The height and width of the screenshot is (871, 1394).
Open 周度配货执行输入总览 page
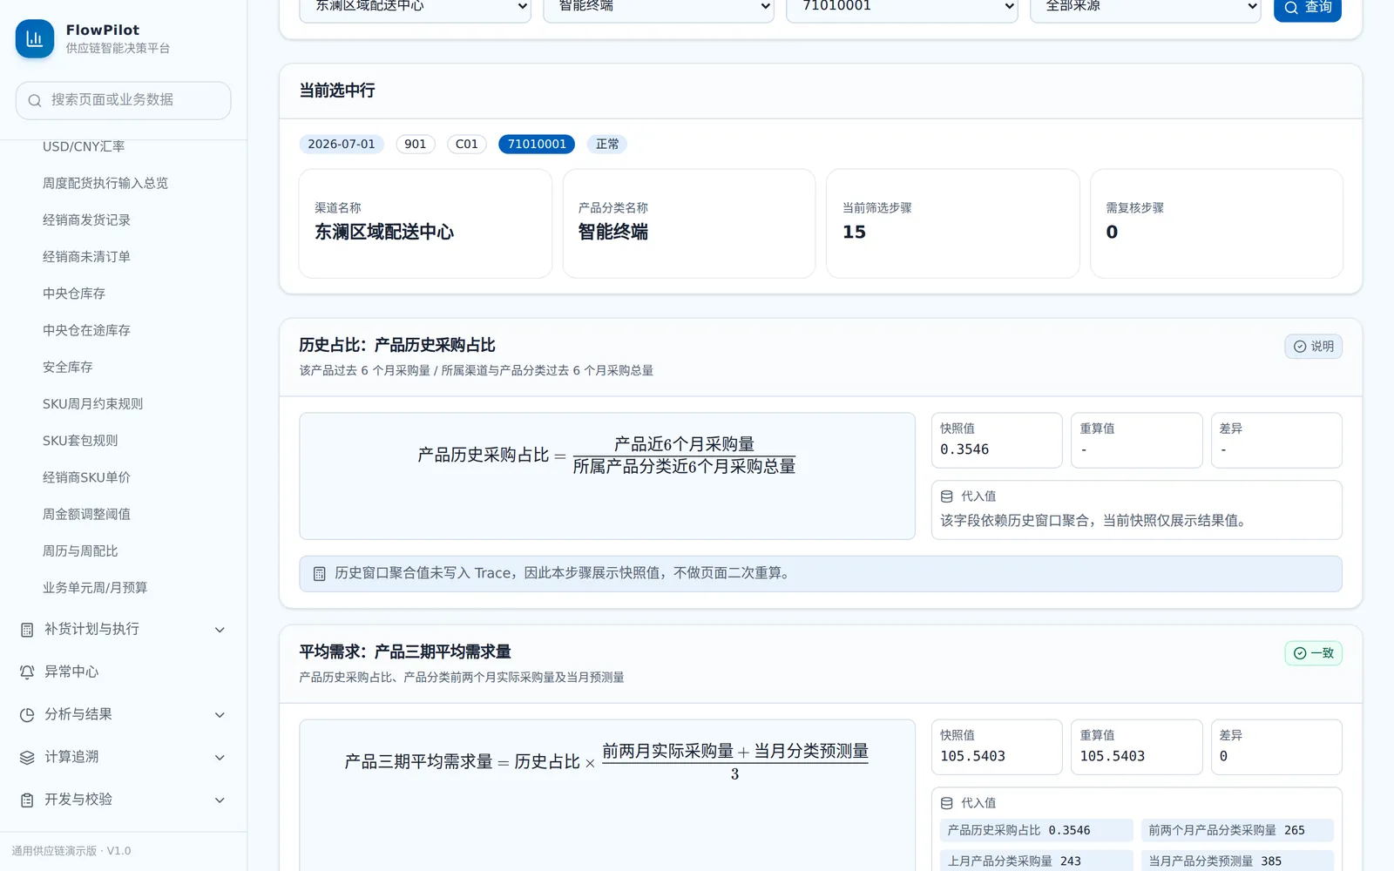pos(105,183)
